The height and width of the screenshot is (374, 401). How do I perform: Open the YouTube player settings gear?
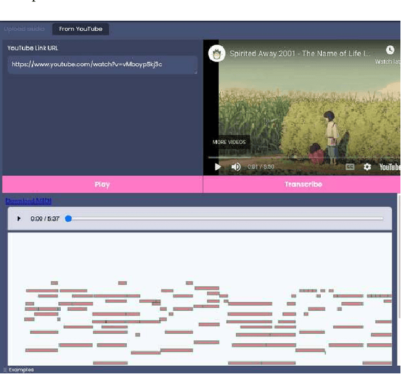click(367, 167)
